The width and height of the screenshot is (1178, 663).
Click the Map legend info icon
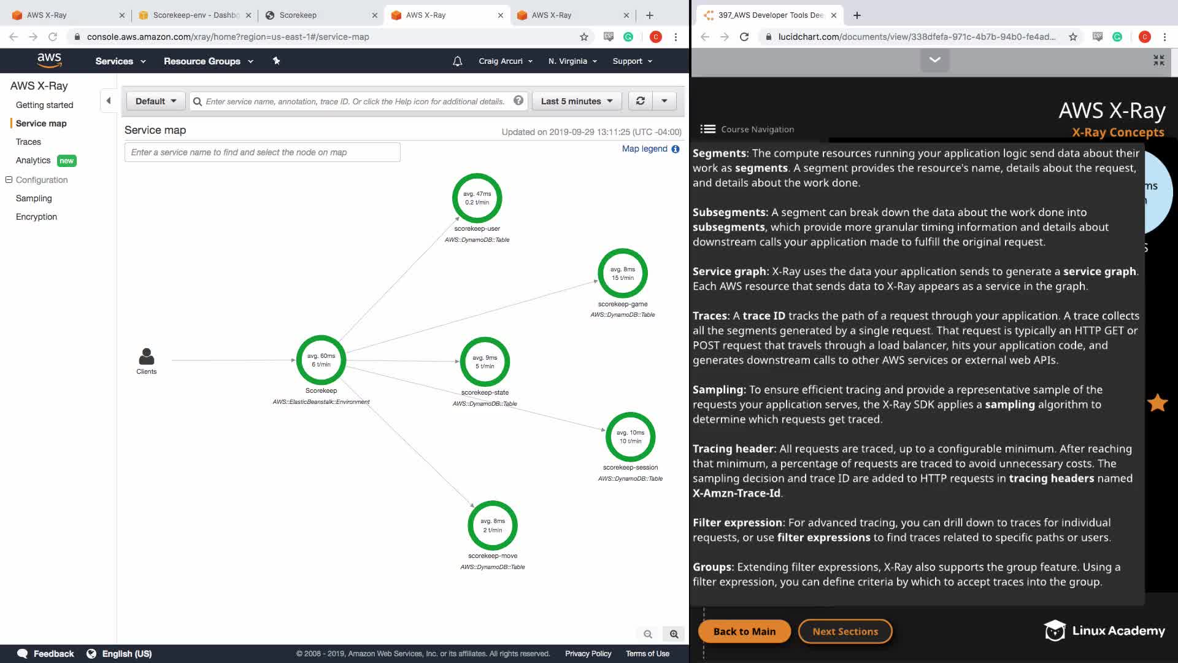point(676,149)
